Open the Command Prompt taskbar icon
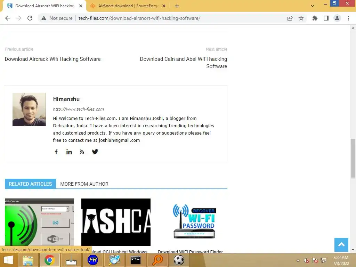356x267 pixels. tap(136, 260)
